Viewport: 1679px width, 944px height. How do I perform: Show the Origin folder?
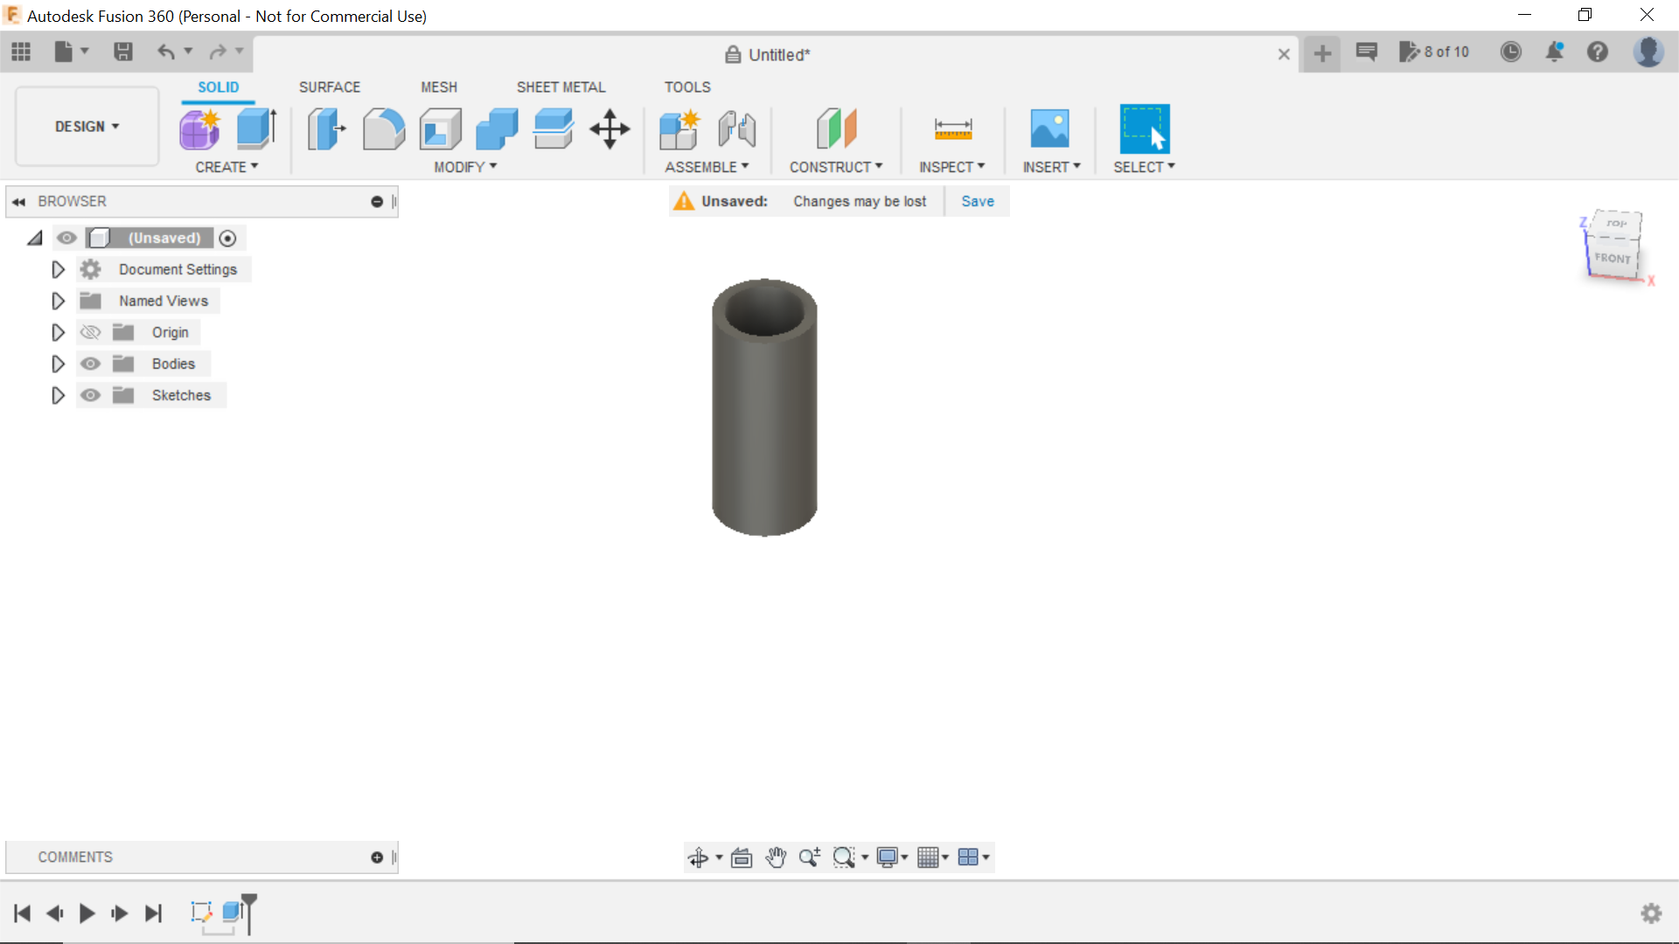pyautogui.click(x=90, y=332)
